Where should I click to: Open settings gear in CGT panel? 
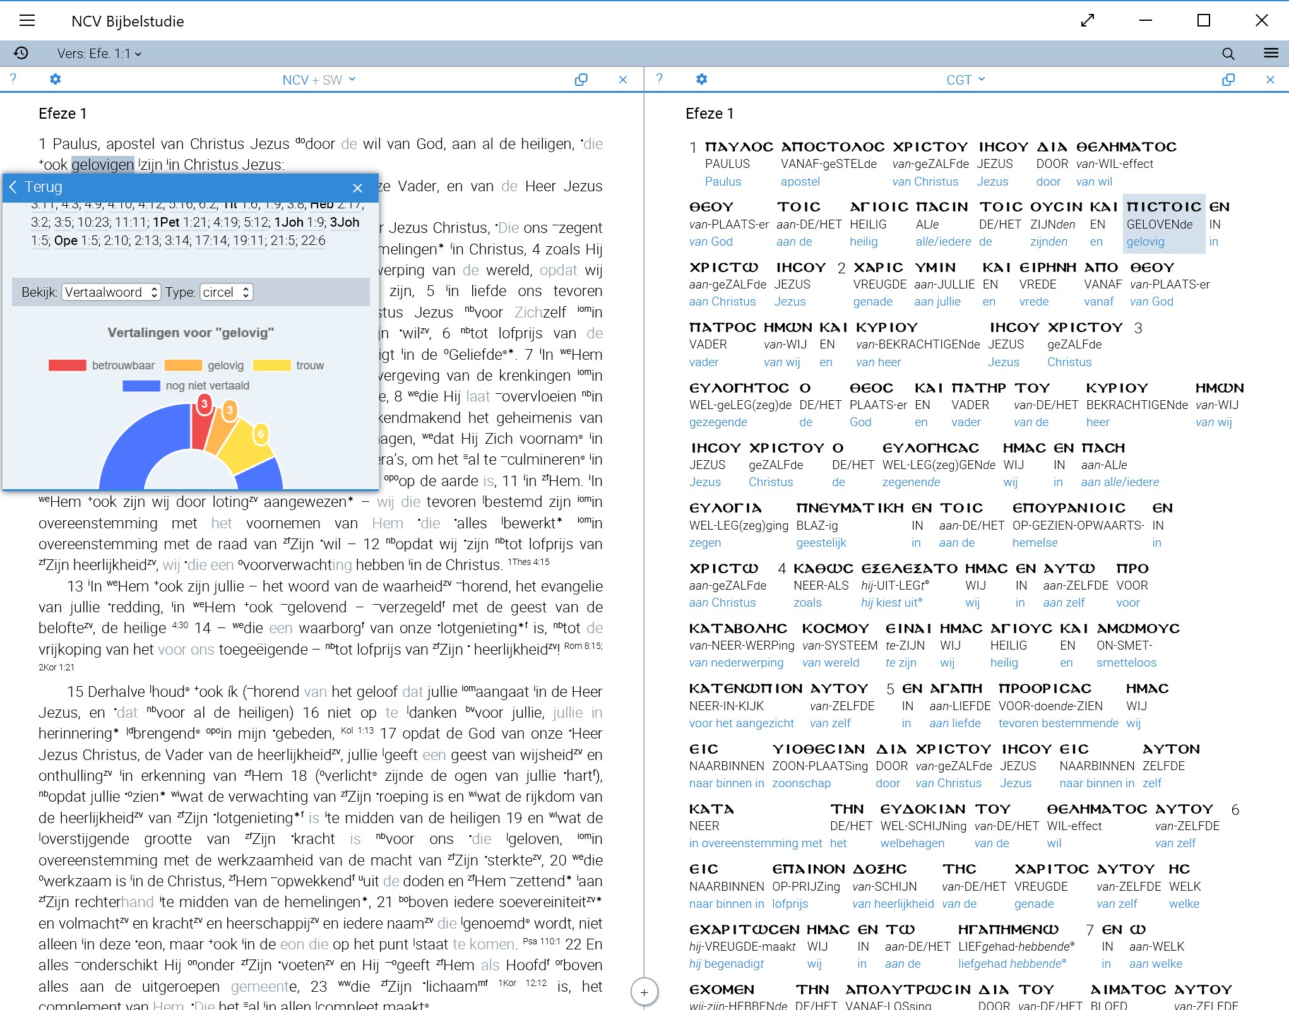[x=701, y=80]
